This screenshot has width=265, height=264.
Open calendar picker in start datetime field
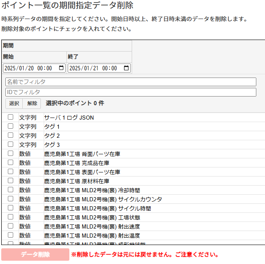click(61, 68)
